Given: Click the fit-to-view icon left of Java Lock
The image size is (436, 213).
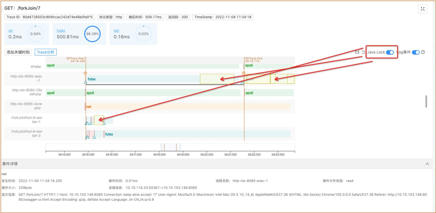Looking at the screenshot, I should click(357, 52).
